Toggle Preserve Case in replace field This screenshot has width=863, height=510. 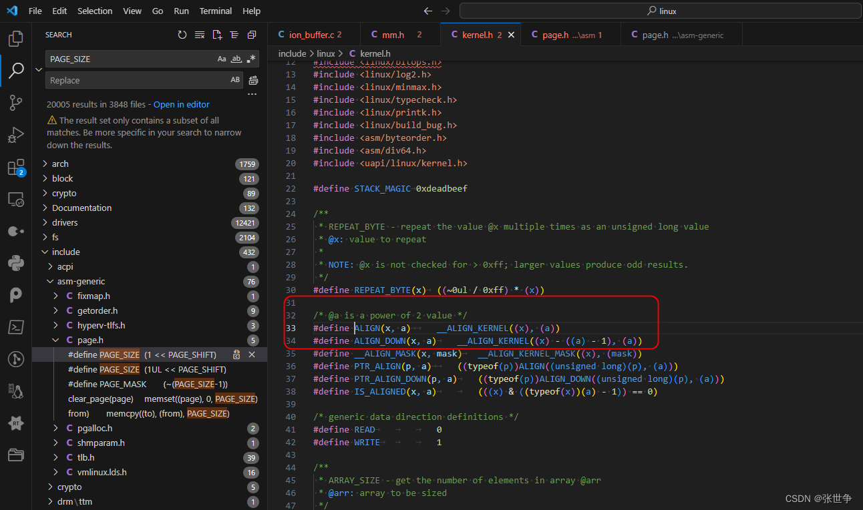pyautogui.click(x=235, y=80)
